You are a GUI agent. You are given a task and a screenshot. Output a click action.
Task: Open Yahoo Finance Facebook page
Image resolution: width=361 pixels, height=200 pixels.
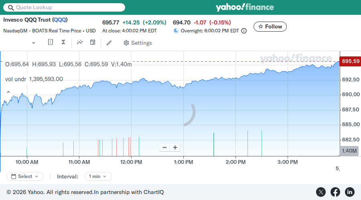pos(335,192)
